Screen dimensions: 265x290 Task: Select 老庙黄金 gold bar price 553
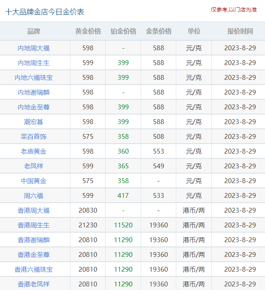tap(158, 151)
